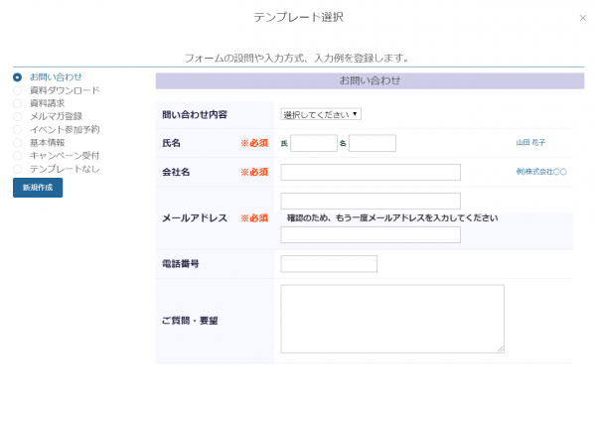Click the 氏 (last name) input field

point(313,143)
